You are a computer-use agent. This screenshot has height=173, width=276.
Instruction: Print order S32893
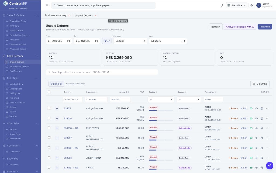pos(262,158)
